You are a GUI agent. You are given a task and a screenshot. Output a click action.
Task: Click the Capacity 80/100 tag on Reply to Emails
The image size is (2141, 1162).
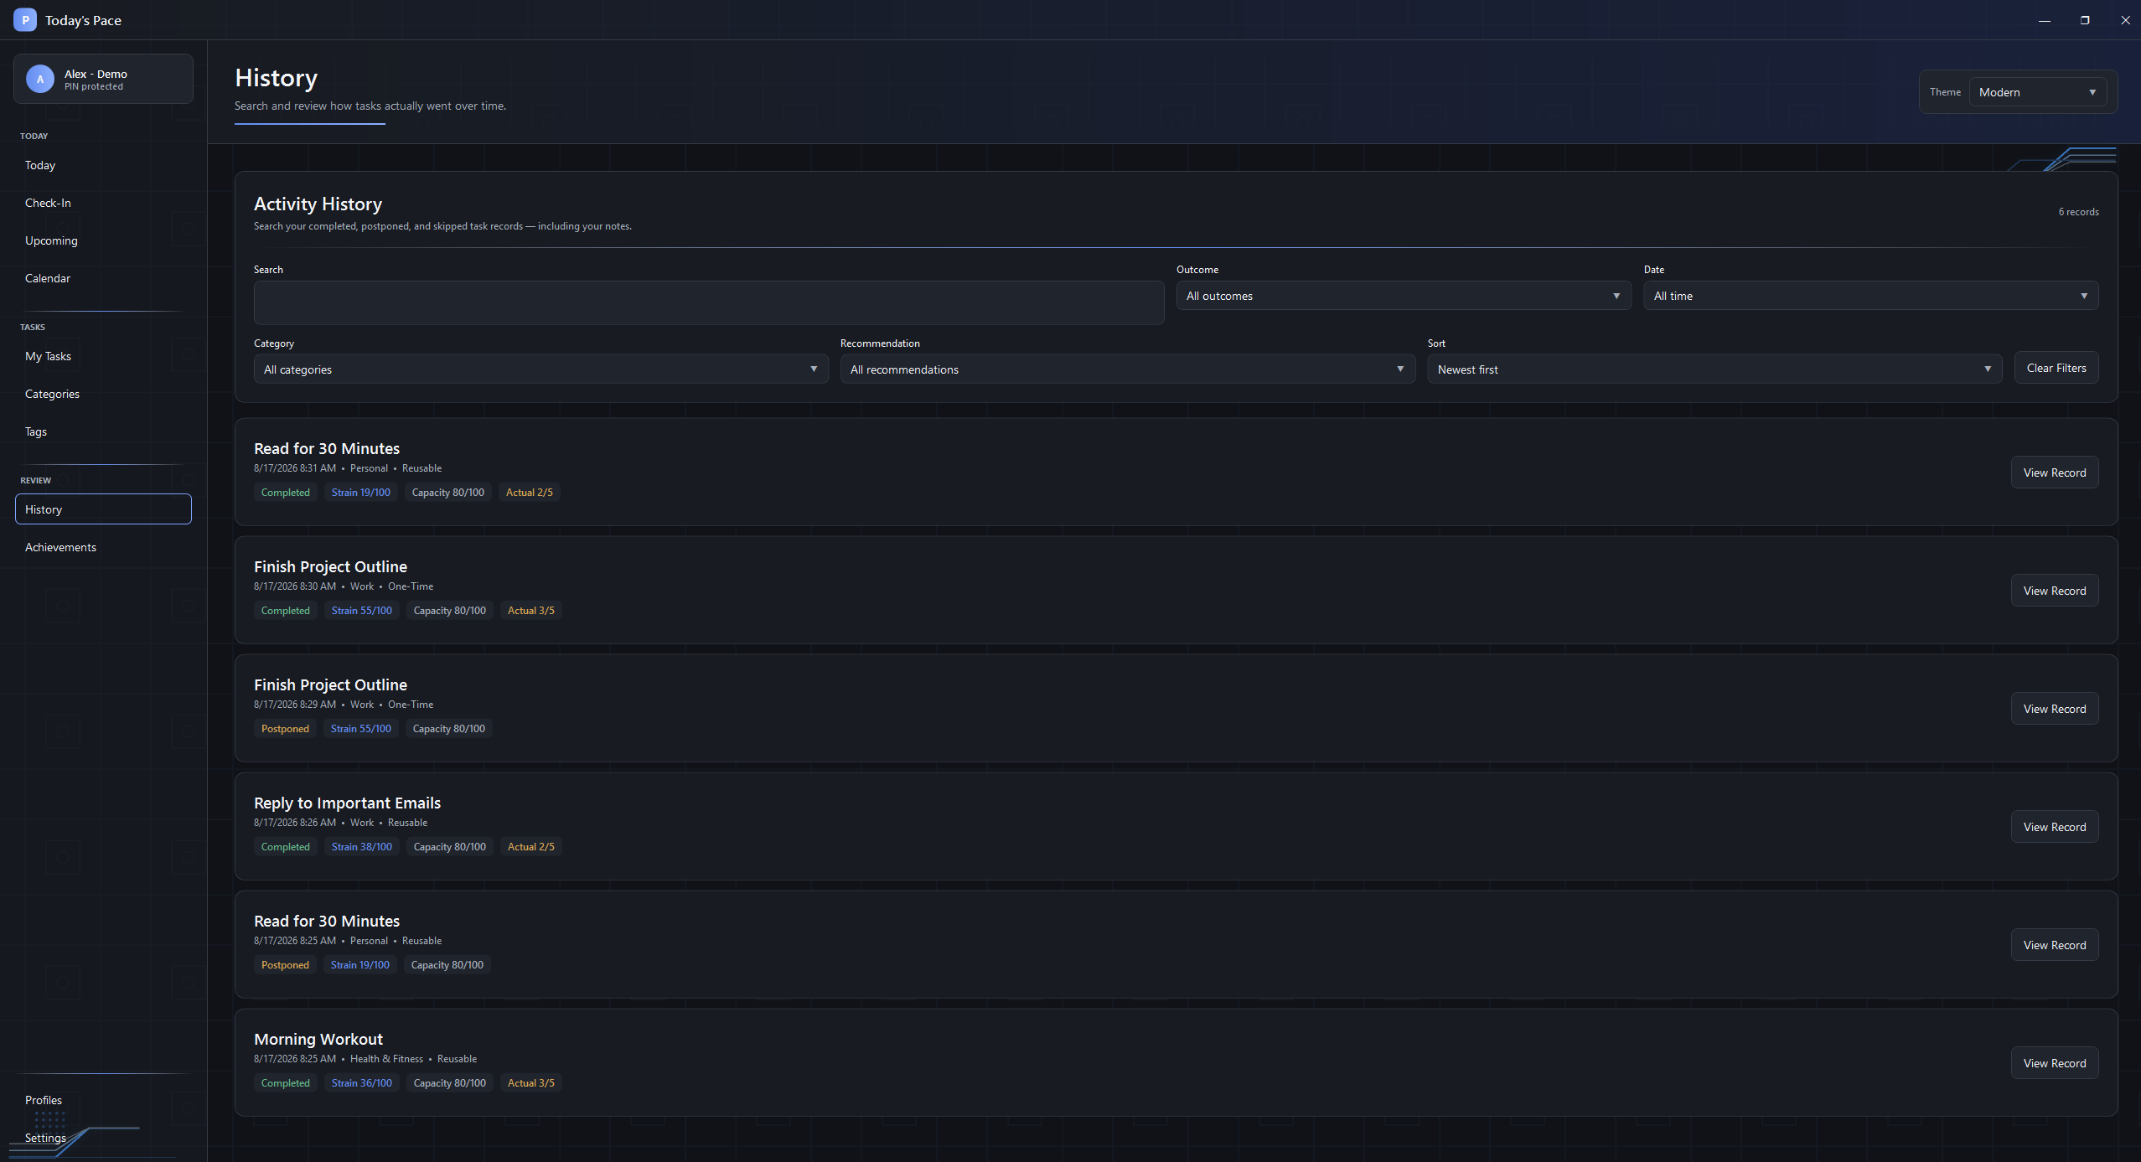pos(450,847)
